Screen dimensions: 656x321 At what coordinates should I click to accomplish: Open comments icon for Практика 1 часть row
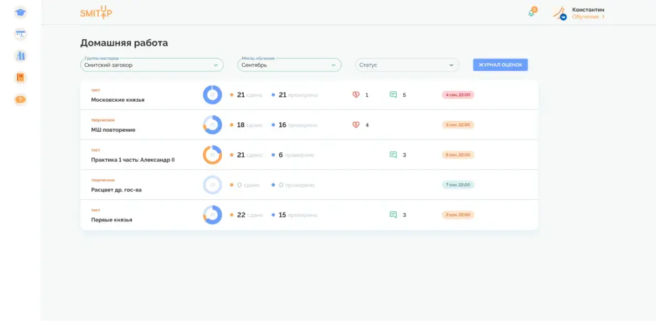click(x=393, y=155)
